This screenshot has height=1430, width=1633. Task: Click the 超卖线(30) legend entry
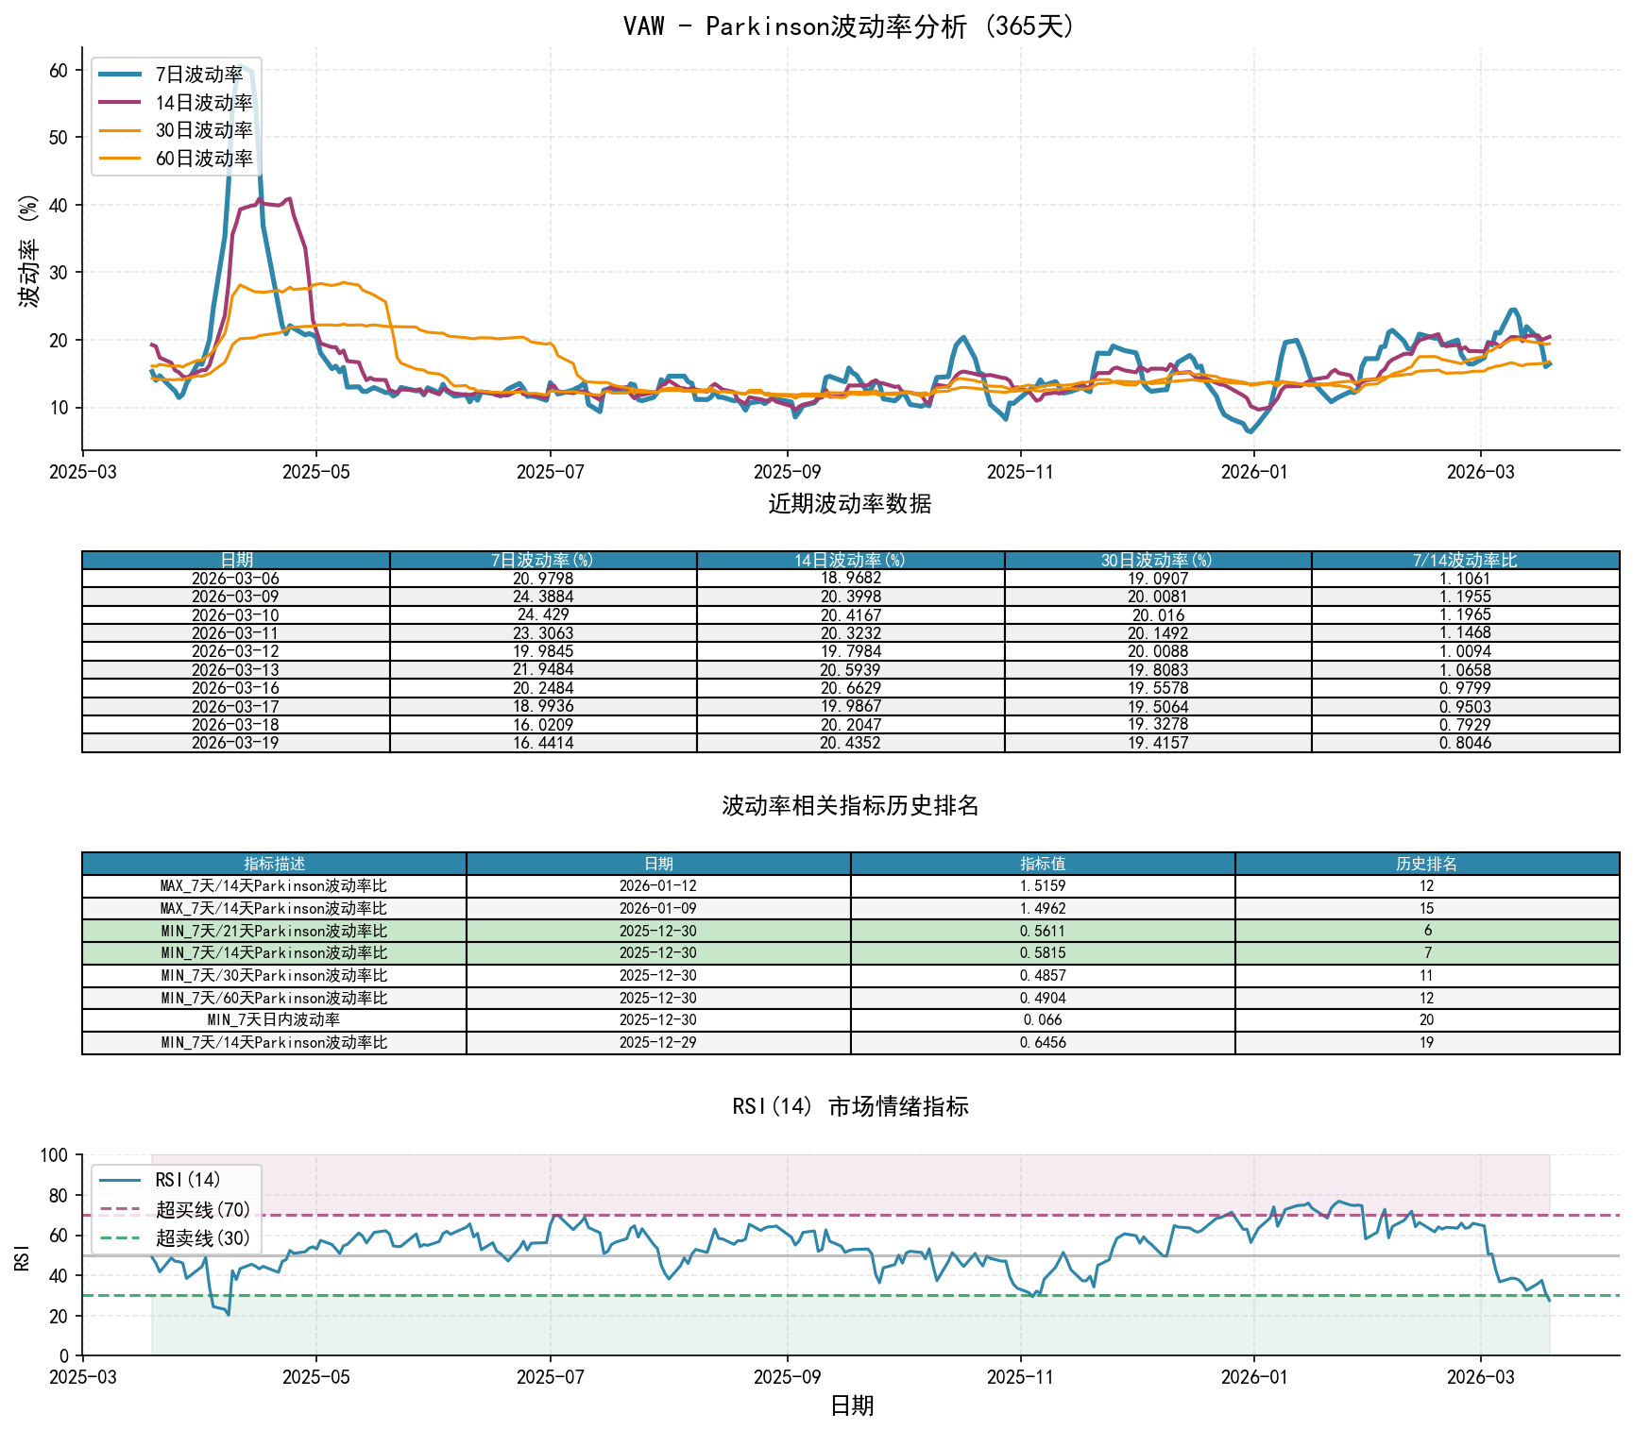[x=202, y=1237]
